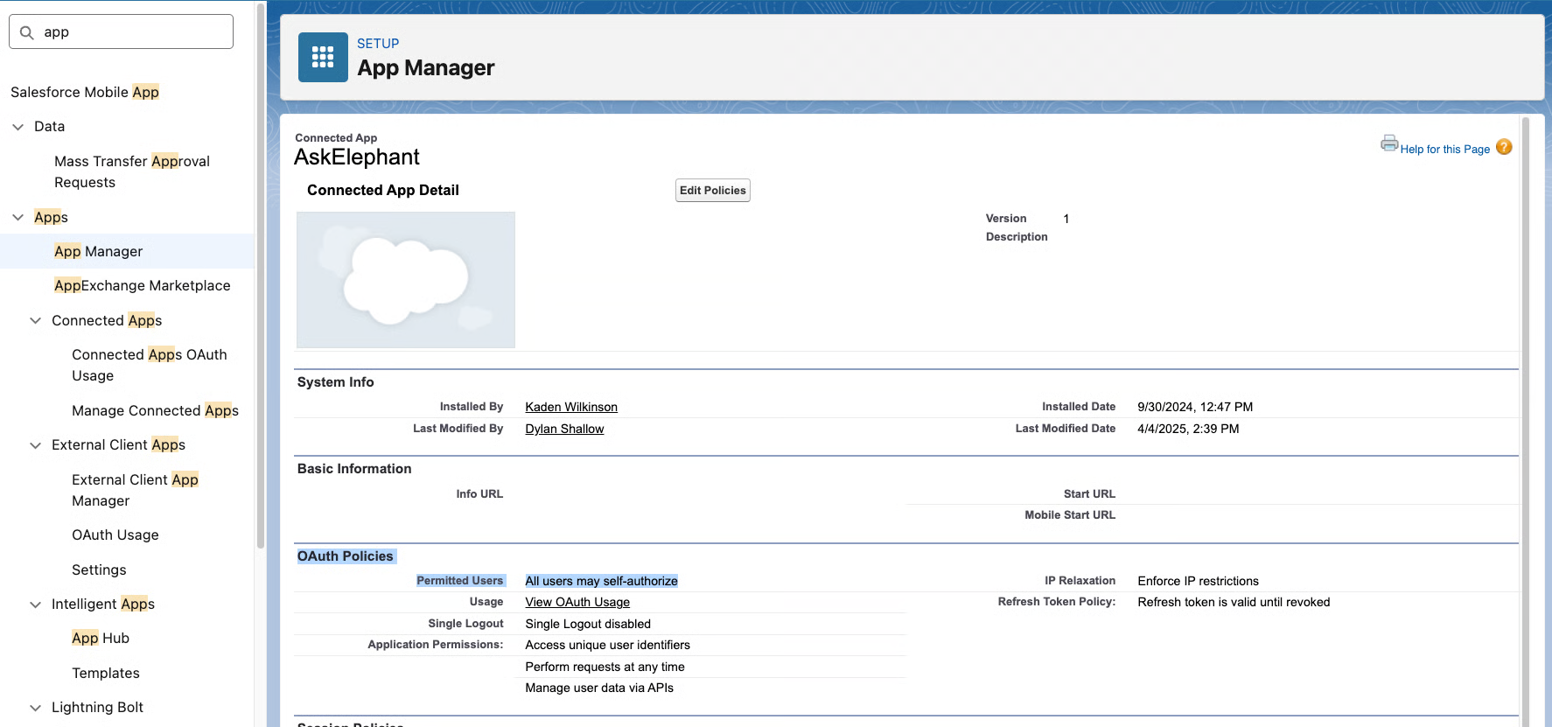Open Salesforce Mobile App setup item
The height and width of the screenshot is (727, 1552).
[x=85, y=92]
